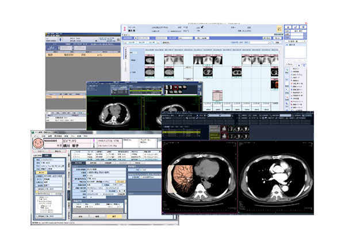
Task: Open the pink report thumbnail in the timeline
Action: pyautogui.click(x=217, y=94)
